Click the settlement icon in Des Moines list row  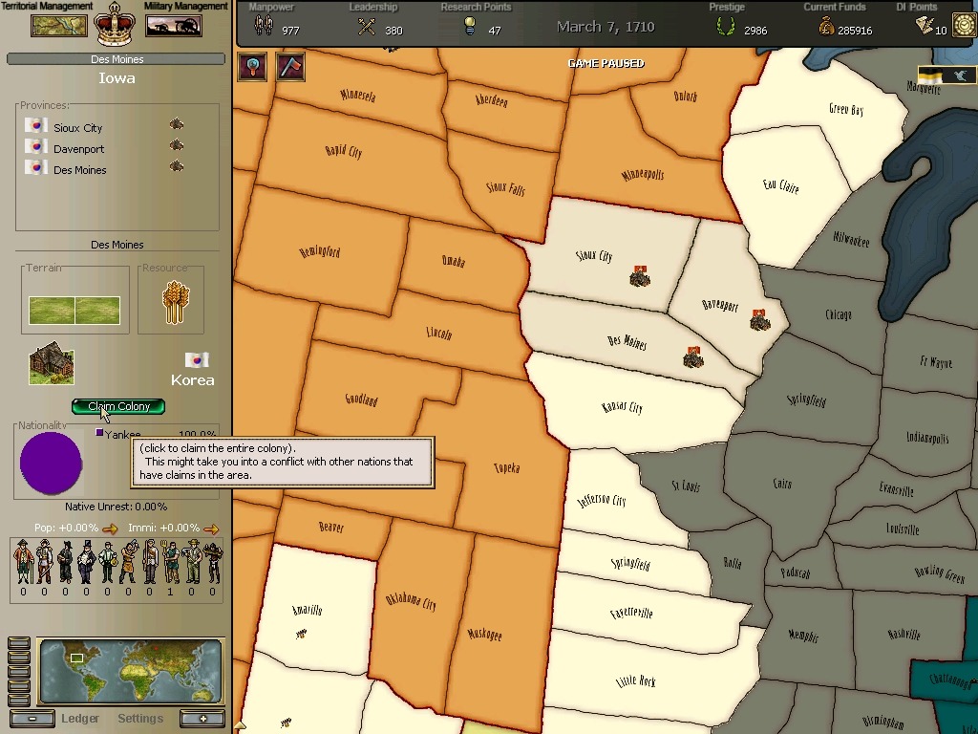point(177,165)
